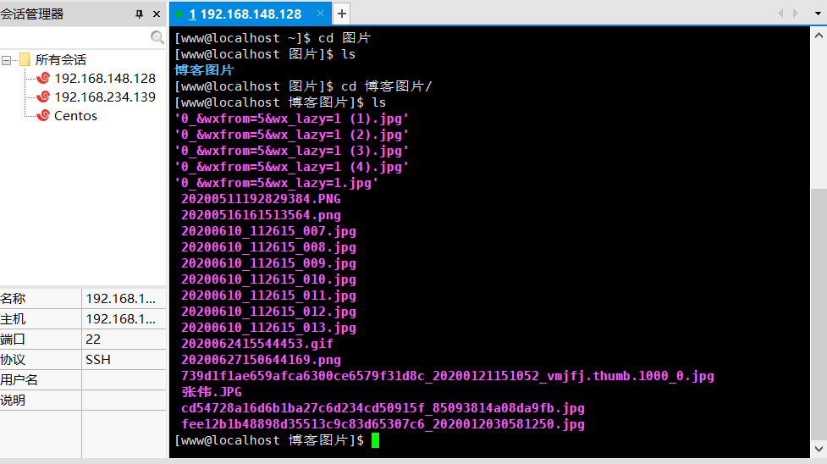
Task: Open session 192.168.234.139 in the tree
Action: [104, 97]
